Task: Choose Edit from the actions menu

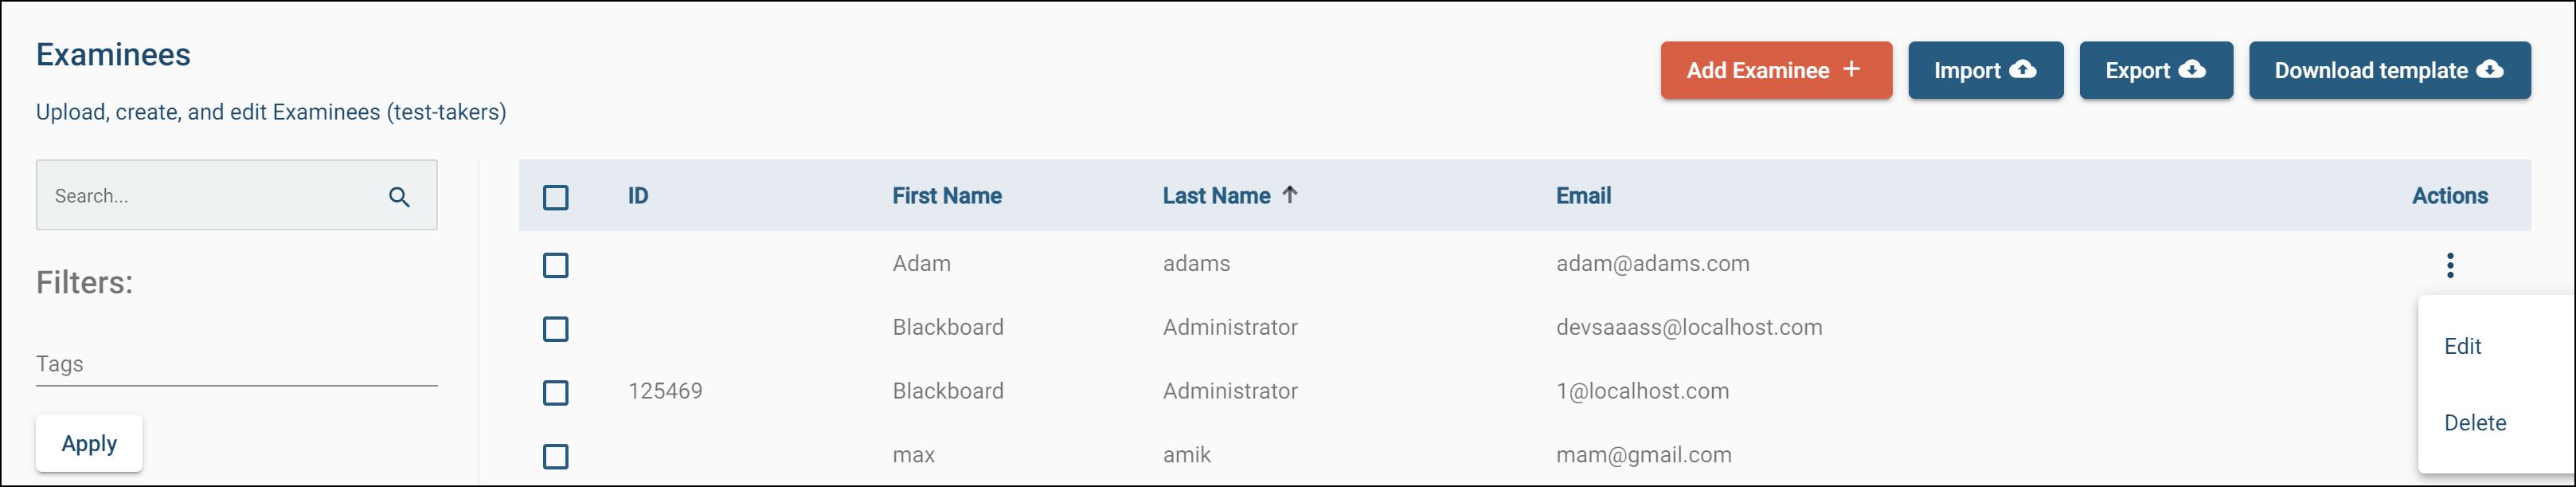Action: pyautogui.click(x=2462, y=346)
